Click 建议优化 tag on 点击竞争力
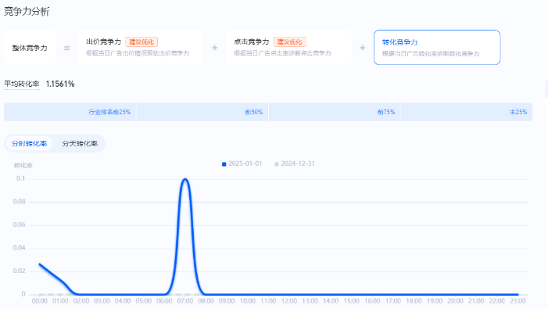The width and height of the screenshot is (548, 309). pyautogui.click(x=289, y=42)
